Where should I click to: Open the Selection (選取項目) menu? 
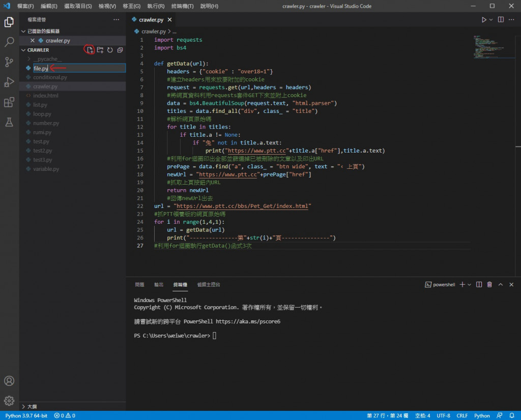(78, 6)
